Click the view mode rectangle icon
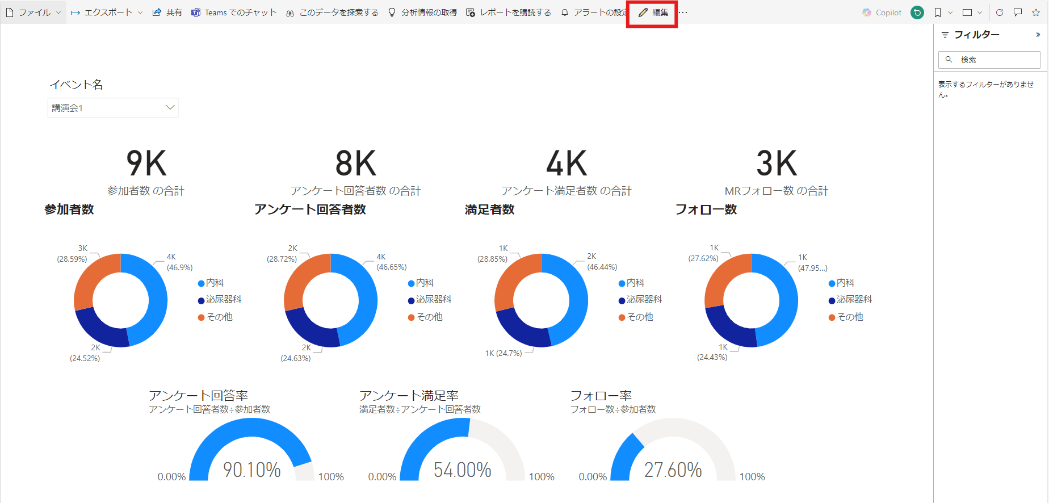The image size is (1049, 503). [967, 12]
